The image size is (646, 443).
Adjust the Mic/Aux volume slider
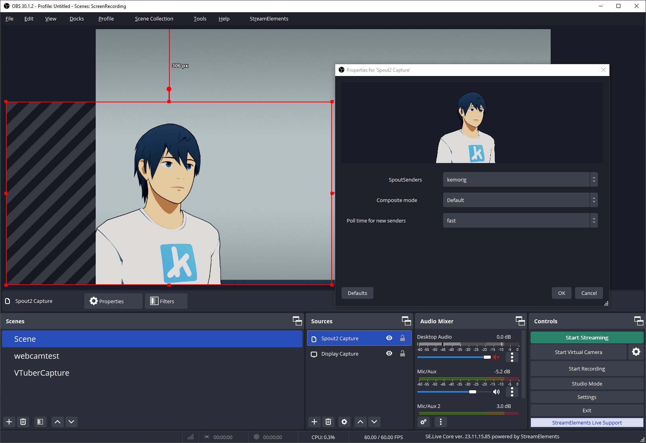pos(473,392)
